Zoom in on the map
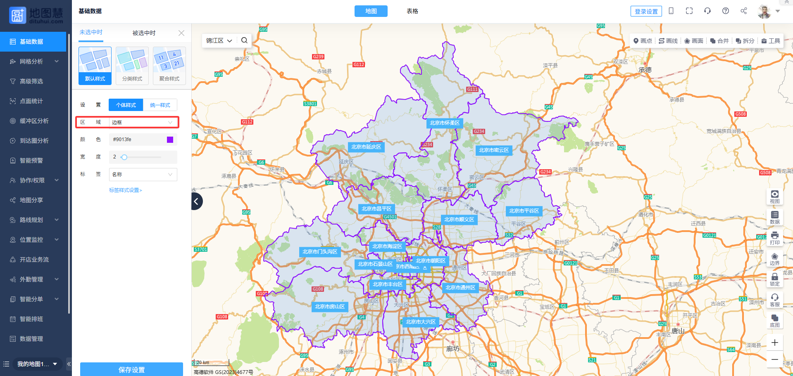The image size is (793, 376). 774,343
